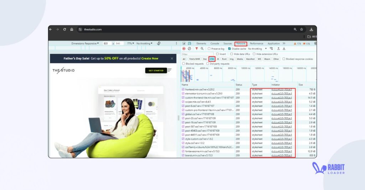Toggle the red filter funnel icon
Viewport: 365px width, 190px height.
tap(197, 49)
